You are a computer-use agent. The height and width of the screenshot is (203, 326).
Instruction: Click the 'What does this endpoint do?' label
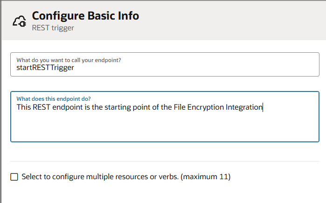[x=54, y=98]
